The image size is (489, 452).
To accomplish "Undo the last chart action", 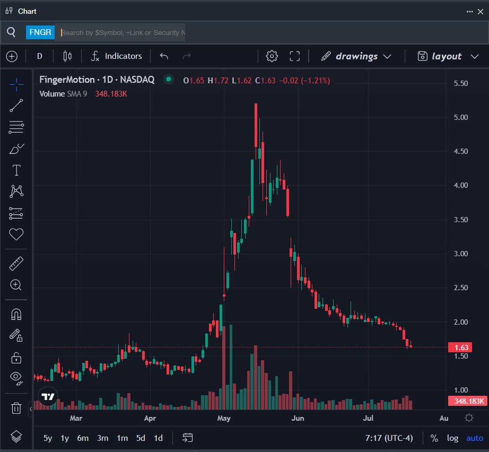I will [164, 56].
